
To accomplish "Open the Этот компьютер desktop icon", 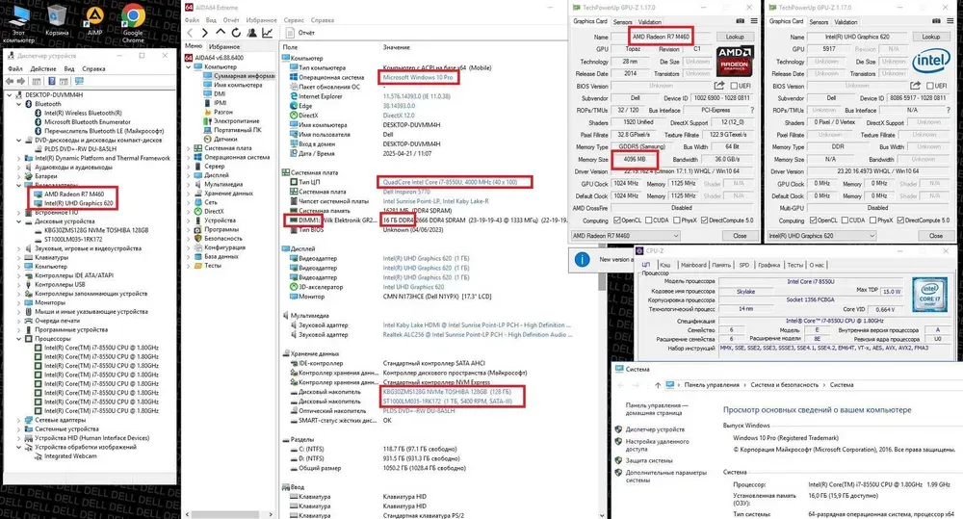I will (19, 23).
